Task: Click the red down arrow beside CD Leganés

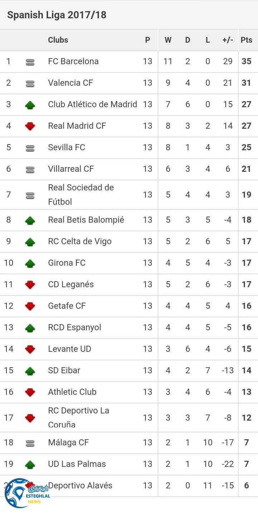Action: tap(30, 285)
